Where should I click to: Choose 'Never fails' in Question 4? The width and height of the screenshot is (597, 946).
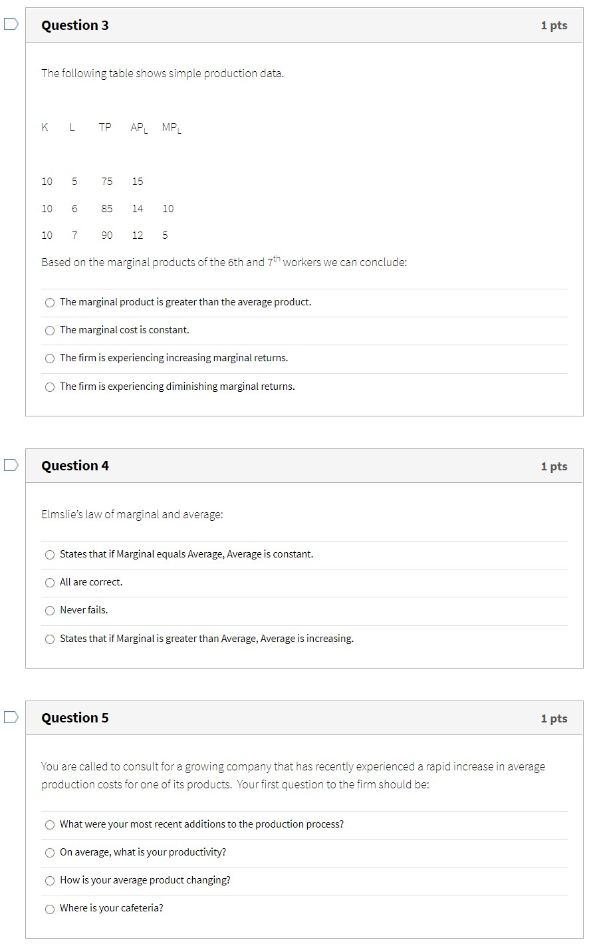point(50,611)
